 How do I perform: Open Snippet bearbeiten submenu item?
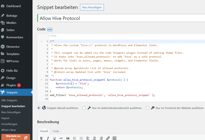tap(13, 106)
